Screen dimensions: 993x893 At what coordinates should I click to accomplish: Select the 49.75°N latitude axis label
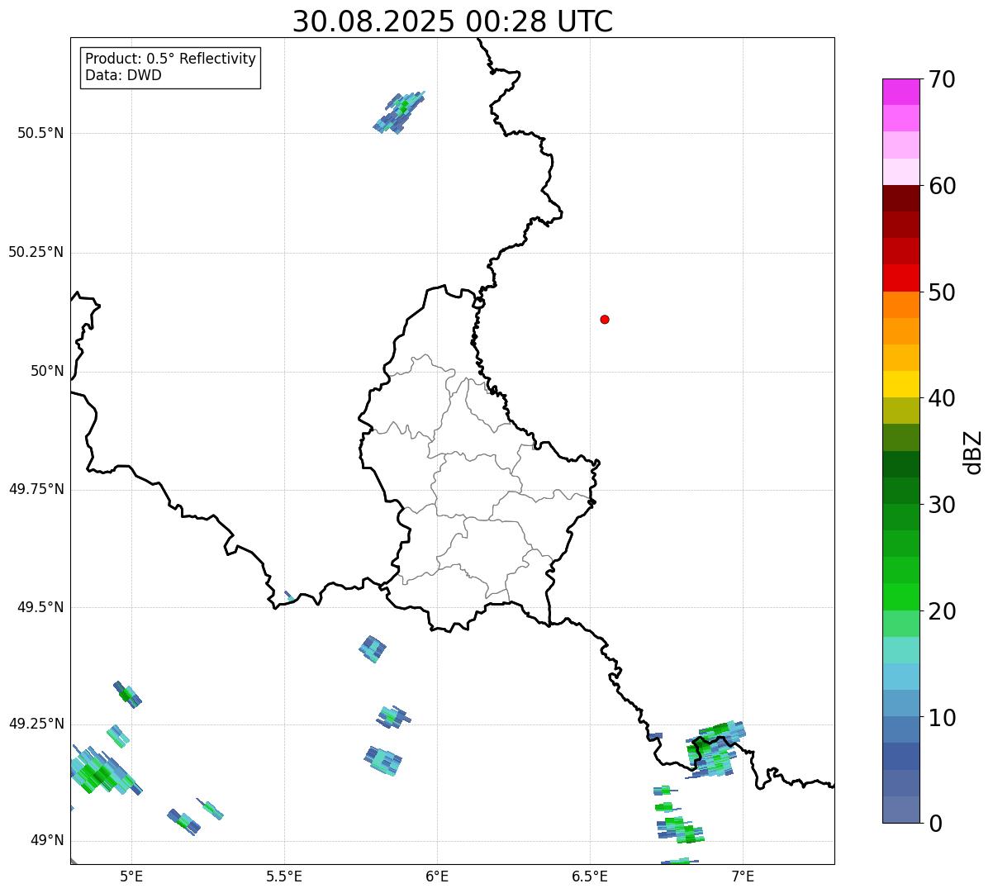pyautogui.click(x=36, y=489)
